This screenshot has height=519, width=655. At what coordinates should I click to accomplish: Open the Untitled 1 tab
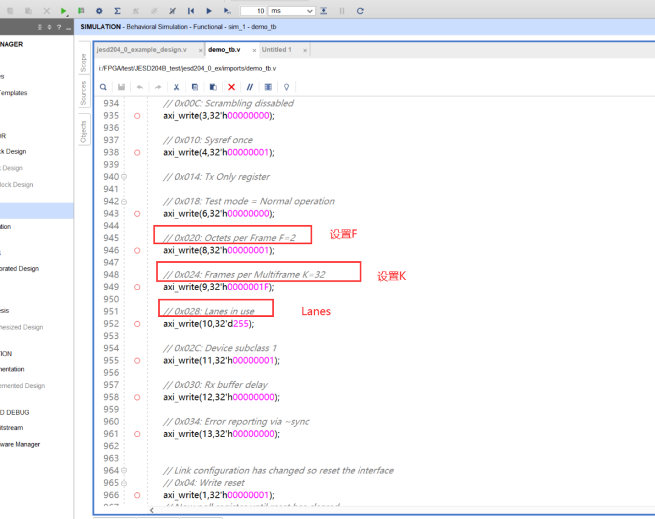[277, 50]
